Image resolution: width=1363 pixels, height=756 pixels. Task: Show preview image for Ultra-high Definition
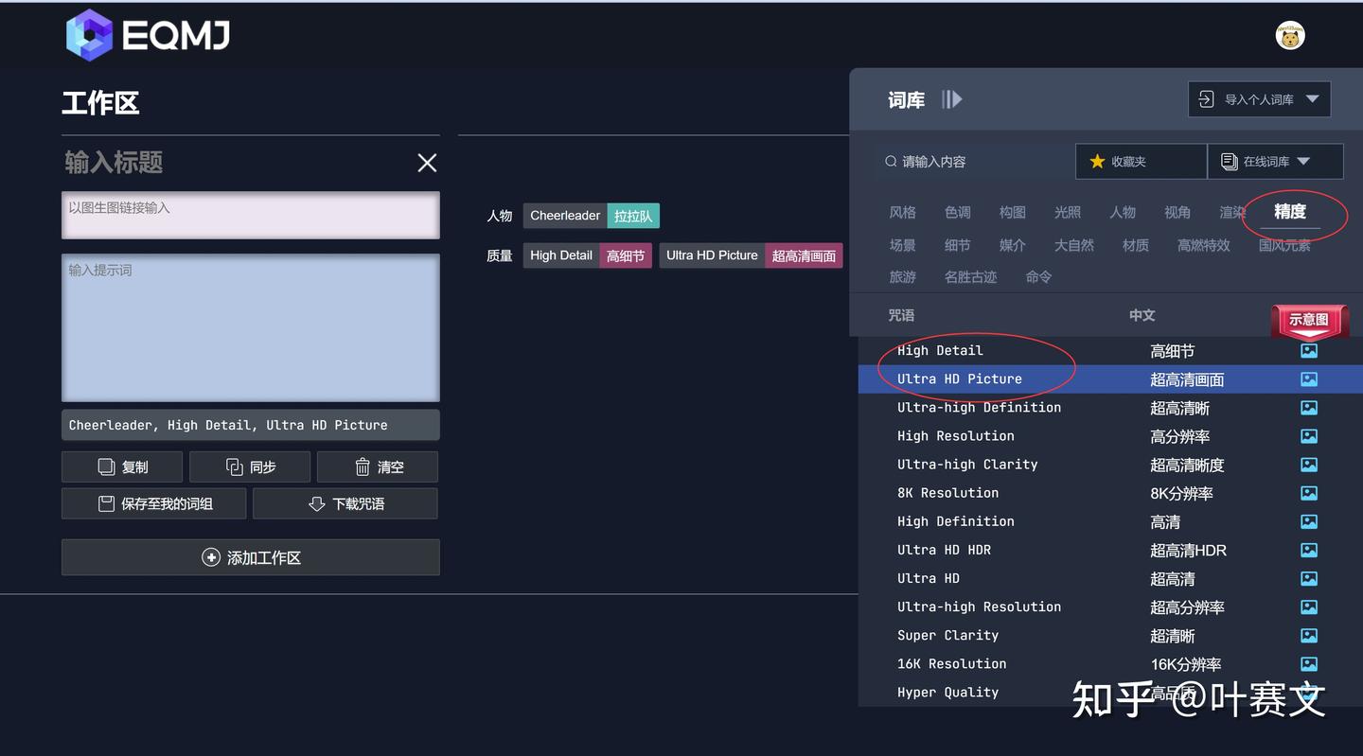[x=1309, y=408]
